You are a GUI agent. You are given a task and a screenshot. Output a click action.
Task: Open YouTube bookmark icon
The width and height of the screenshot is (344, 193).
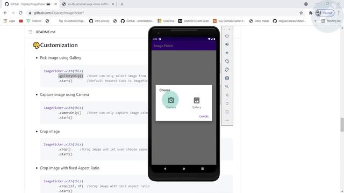[x=21, y=21]
